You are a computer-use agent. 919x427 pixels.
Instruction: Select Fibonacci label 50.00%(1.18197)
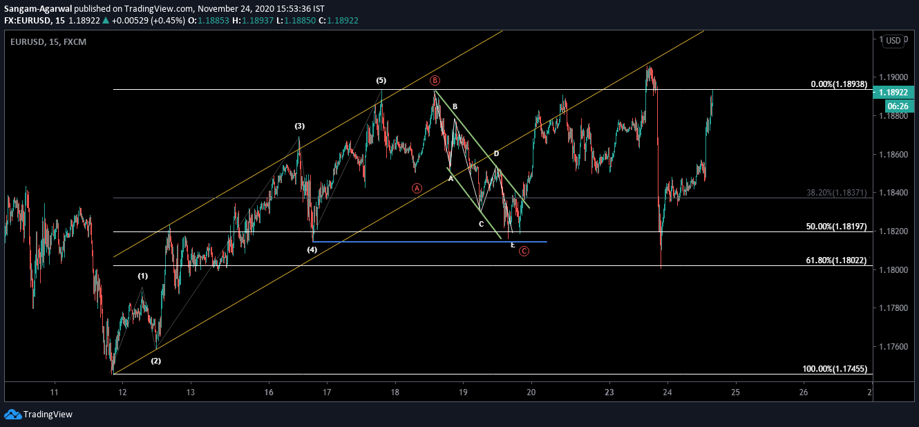tap(837, 227)
